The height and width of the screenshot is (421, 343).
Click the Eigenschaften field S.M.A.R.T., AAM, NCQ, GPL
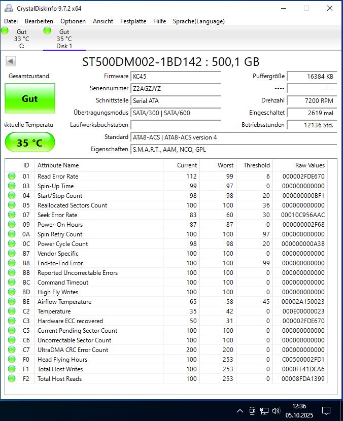click(233, 149)
